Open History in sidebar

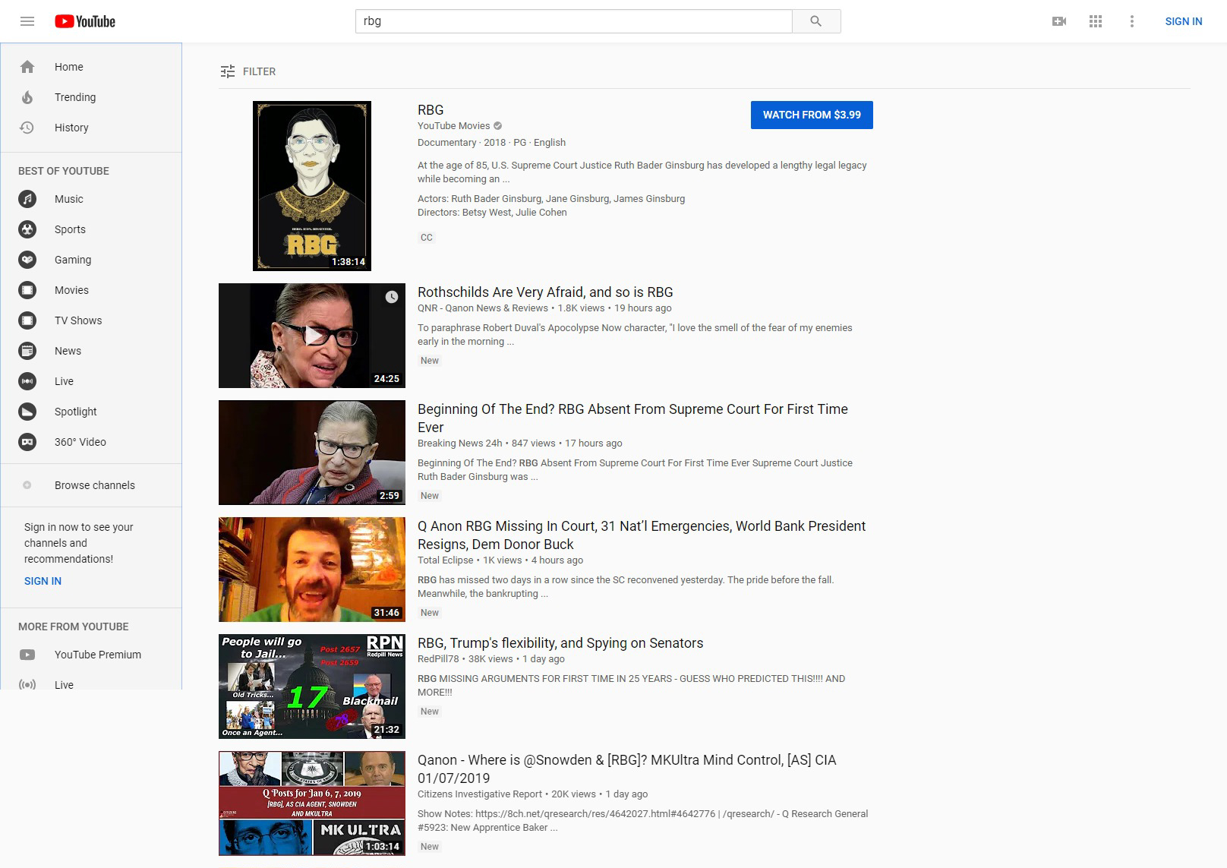71,128
